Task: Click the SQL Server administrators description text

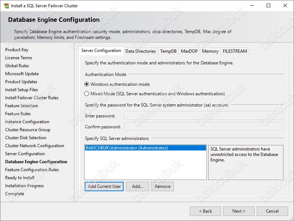Action: (244, 154)
